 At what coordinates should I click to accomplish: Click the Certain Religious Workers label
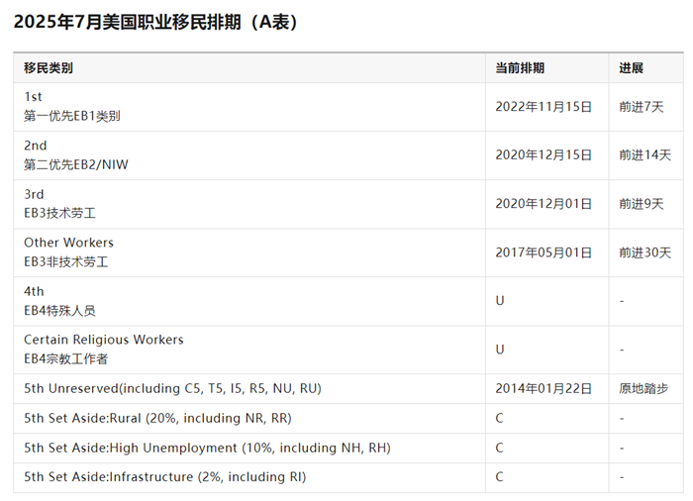point(103,340)
